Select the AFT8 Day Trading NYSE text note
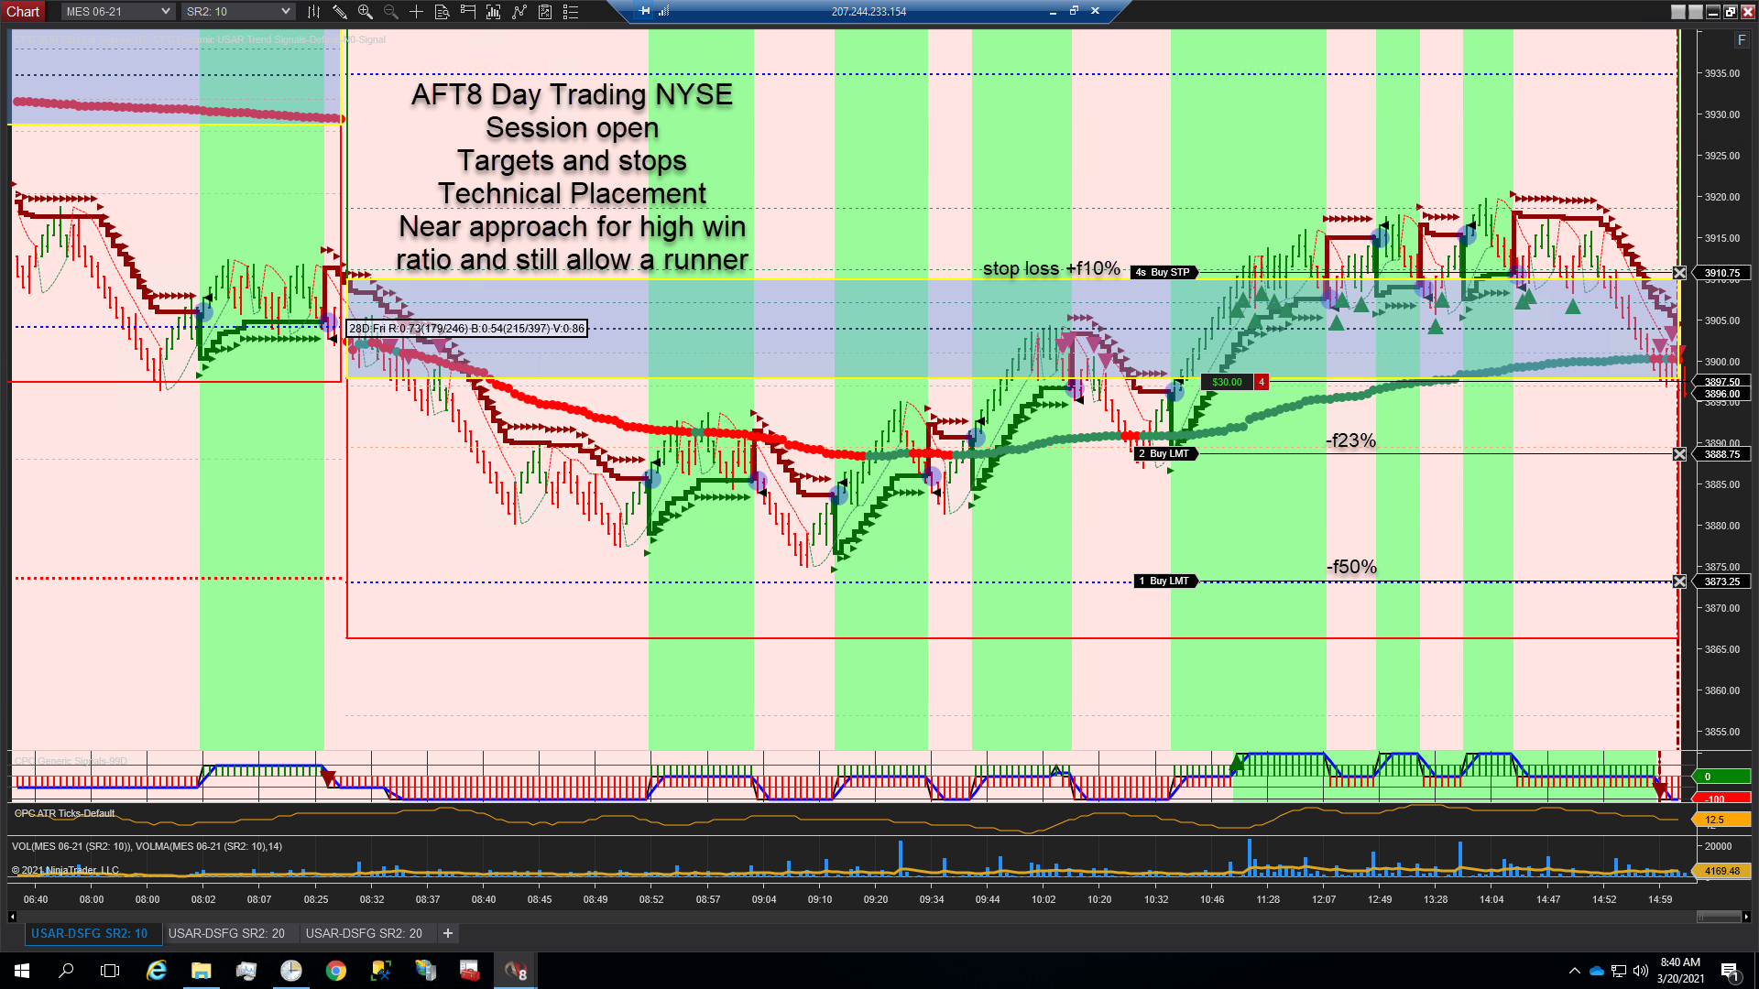The height and width of the screenshot is (989, 1759). (572, 177)
